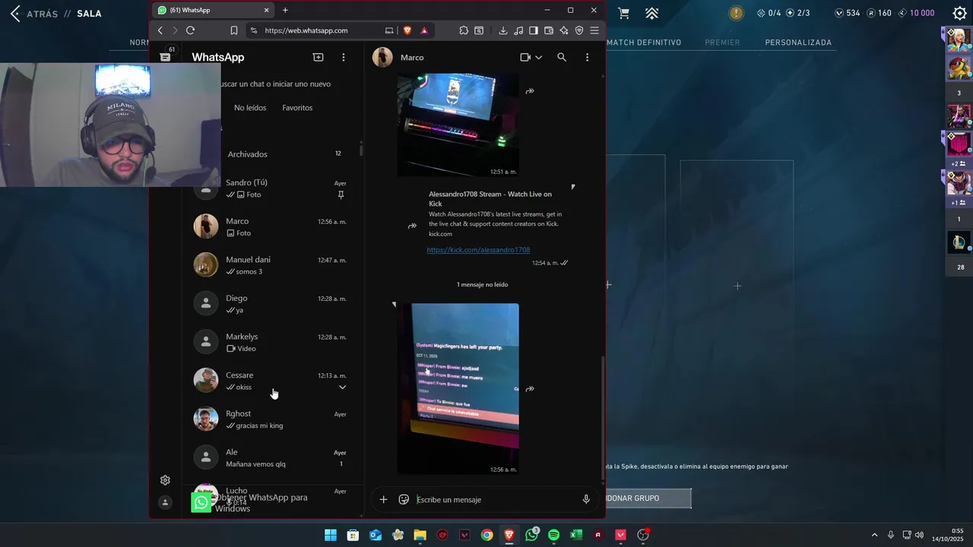Open the Manuel dani chat
The height and width of the screenshot is (547, 973).
pos(272,265)
